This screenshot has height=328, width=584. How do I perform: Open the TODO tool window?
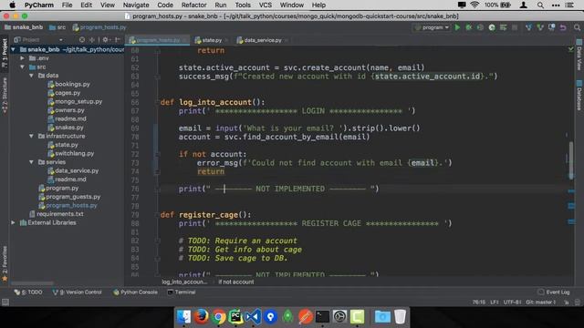point(28,292)
